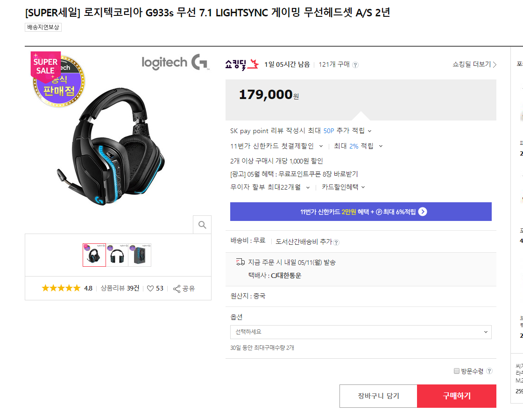Screen dimensions: 523x412
Task: Click the share icon labeled 공유
Action: tap(177, 289)
